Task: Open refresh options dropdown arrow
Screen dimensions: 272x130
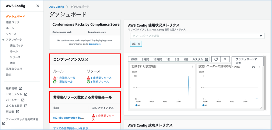Action: [225, 59]
